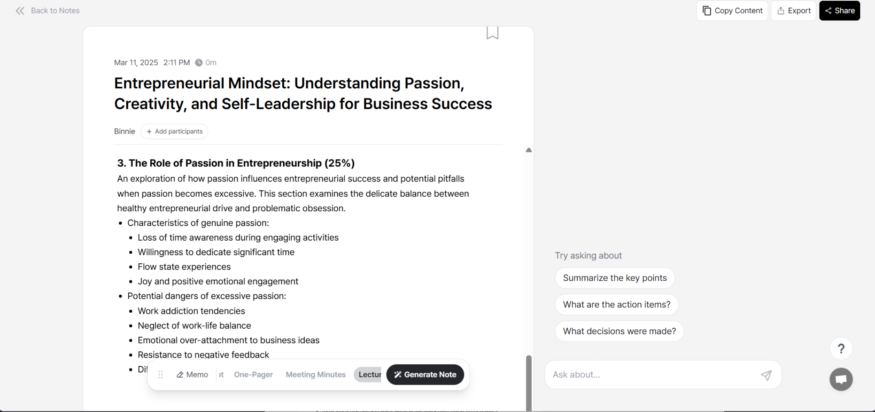The image size is (875, 412).
Task: Click the scroll up arrow
Action: 529,150
